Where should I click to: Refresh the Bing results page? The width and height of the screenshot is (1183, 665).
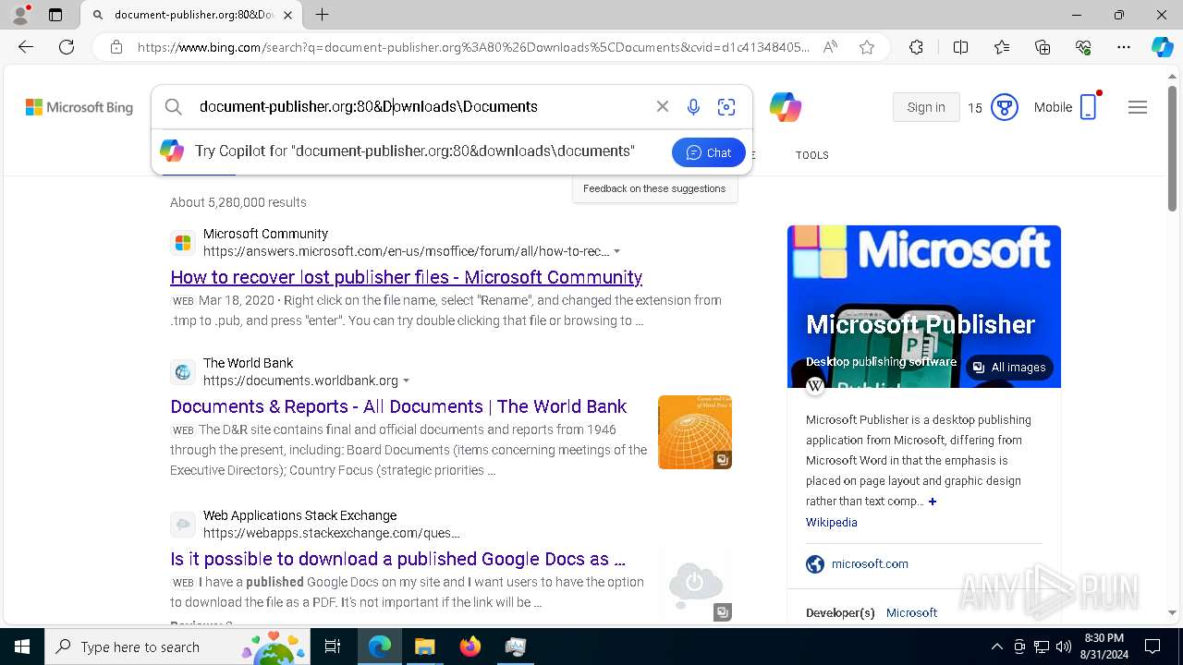(x=67, y=47)
